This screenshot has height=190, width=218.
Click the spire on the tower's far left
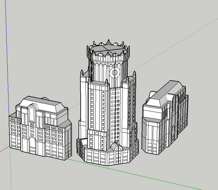point(82,73)
